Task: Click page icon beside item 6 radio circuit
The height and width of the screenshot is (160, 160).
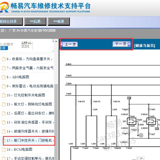Action: (4, 59)
